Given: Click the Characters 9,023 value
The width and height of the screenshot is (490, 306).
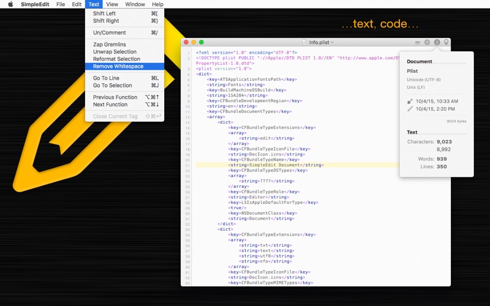Looking at the screenshot, I should [x=444, y=141].
